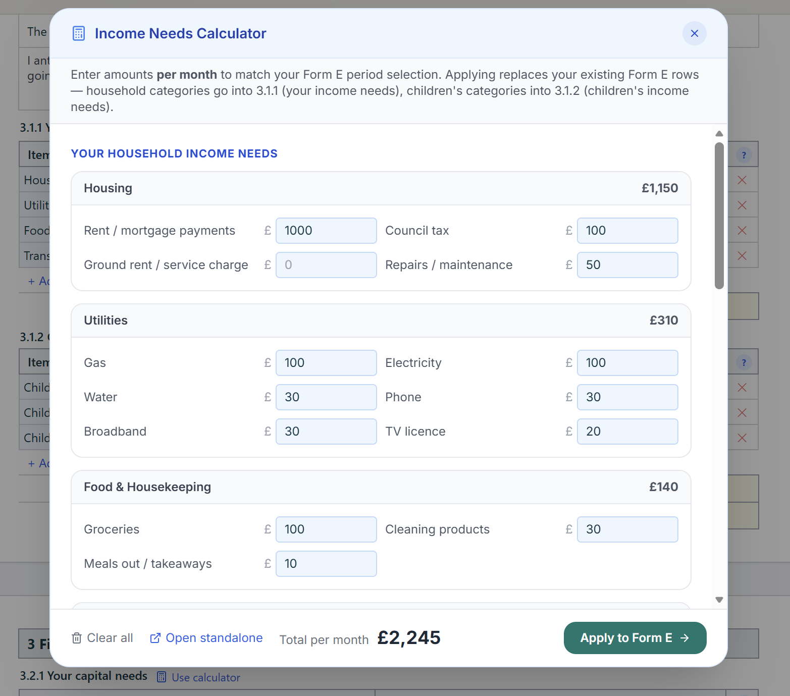The image size is (790, 696).
Task: Click the Housing subtotal '£1,150'
Action: [660, 188]
